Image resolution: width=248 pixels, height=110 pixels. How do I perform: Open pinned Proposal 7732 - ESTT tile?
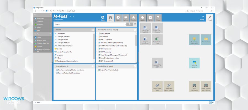pos(157,63)
